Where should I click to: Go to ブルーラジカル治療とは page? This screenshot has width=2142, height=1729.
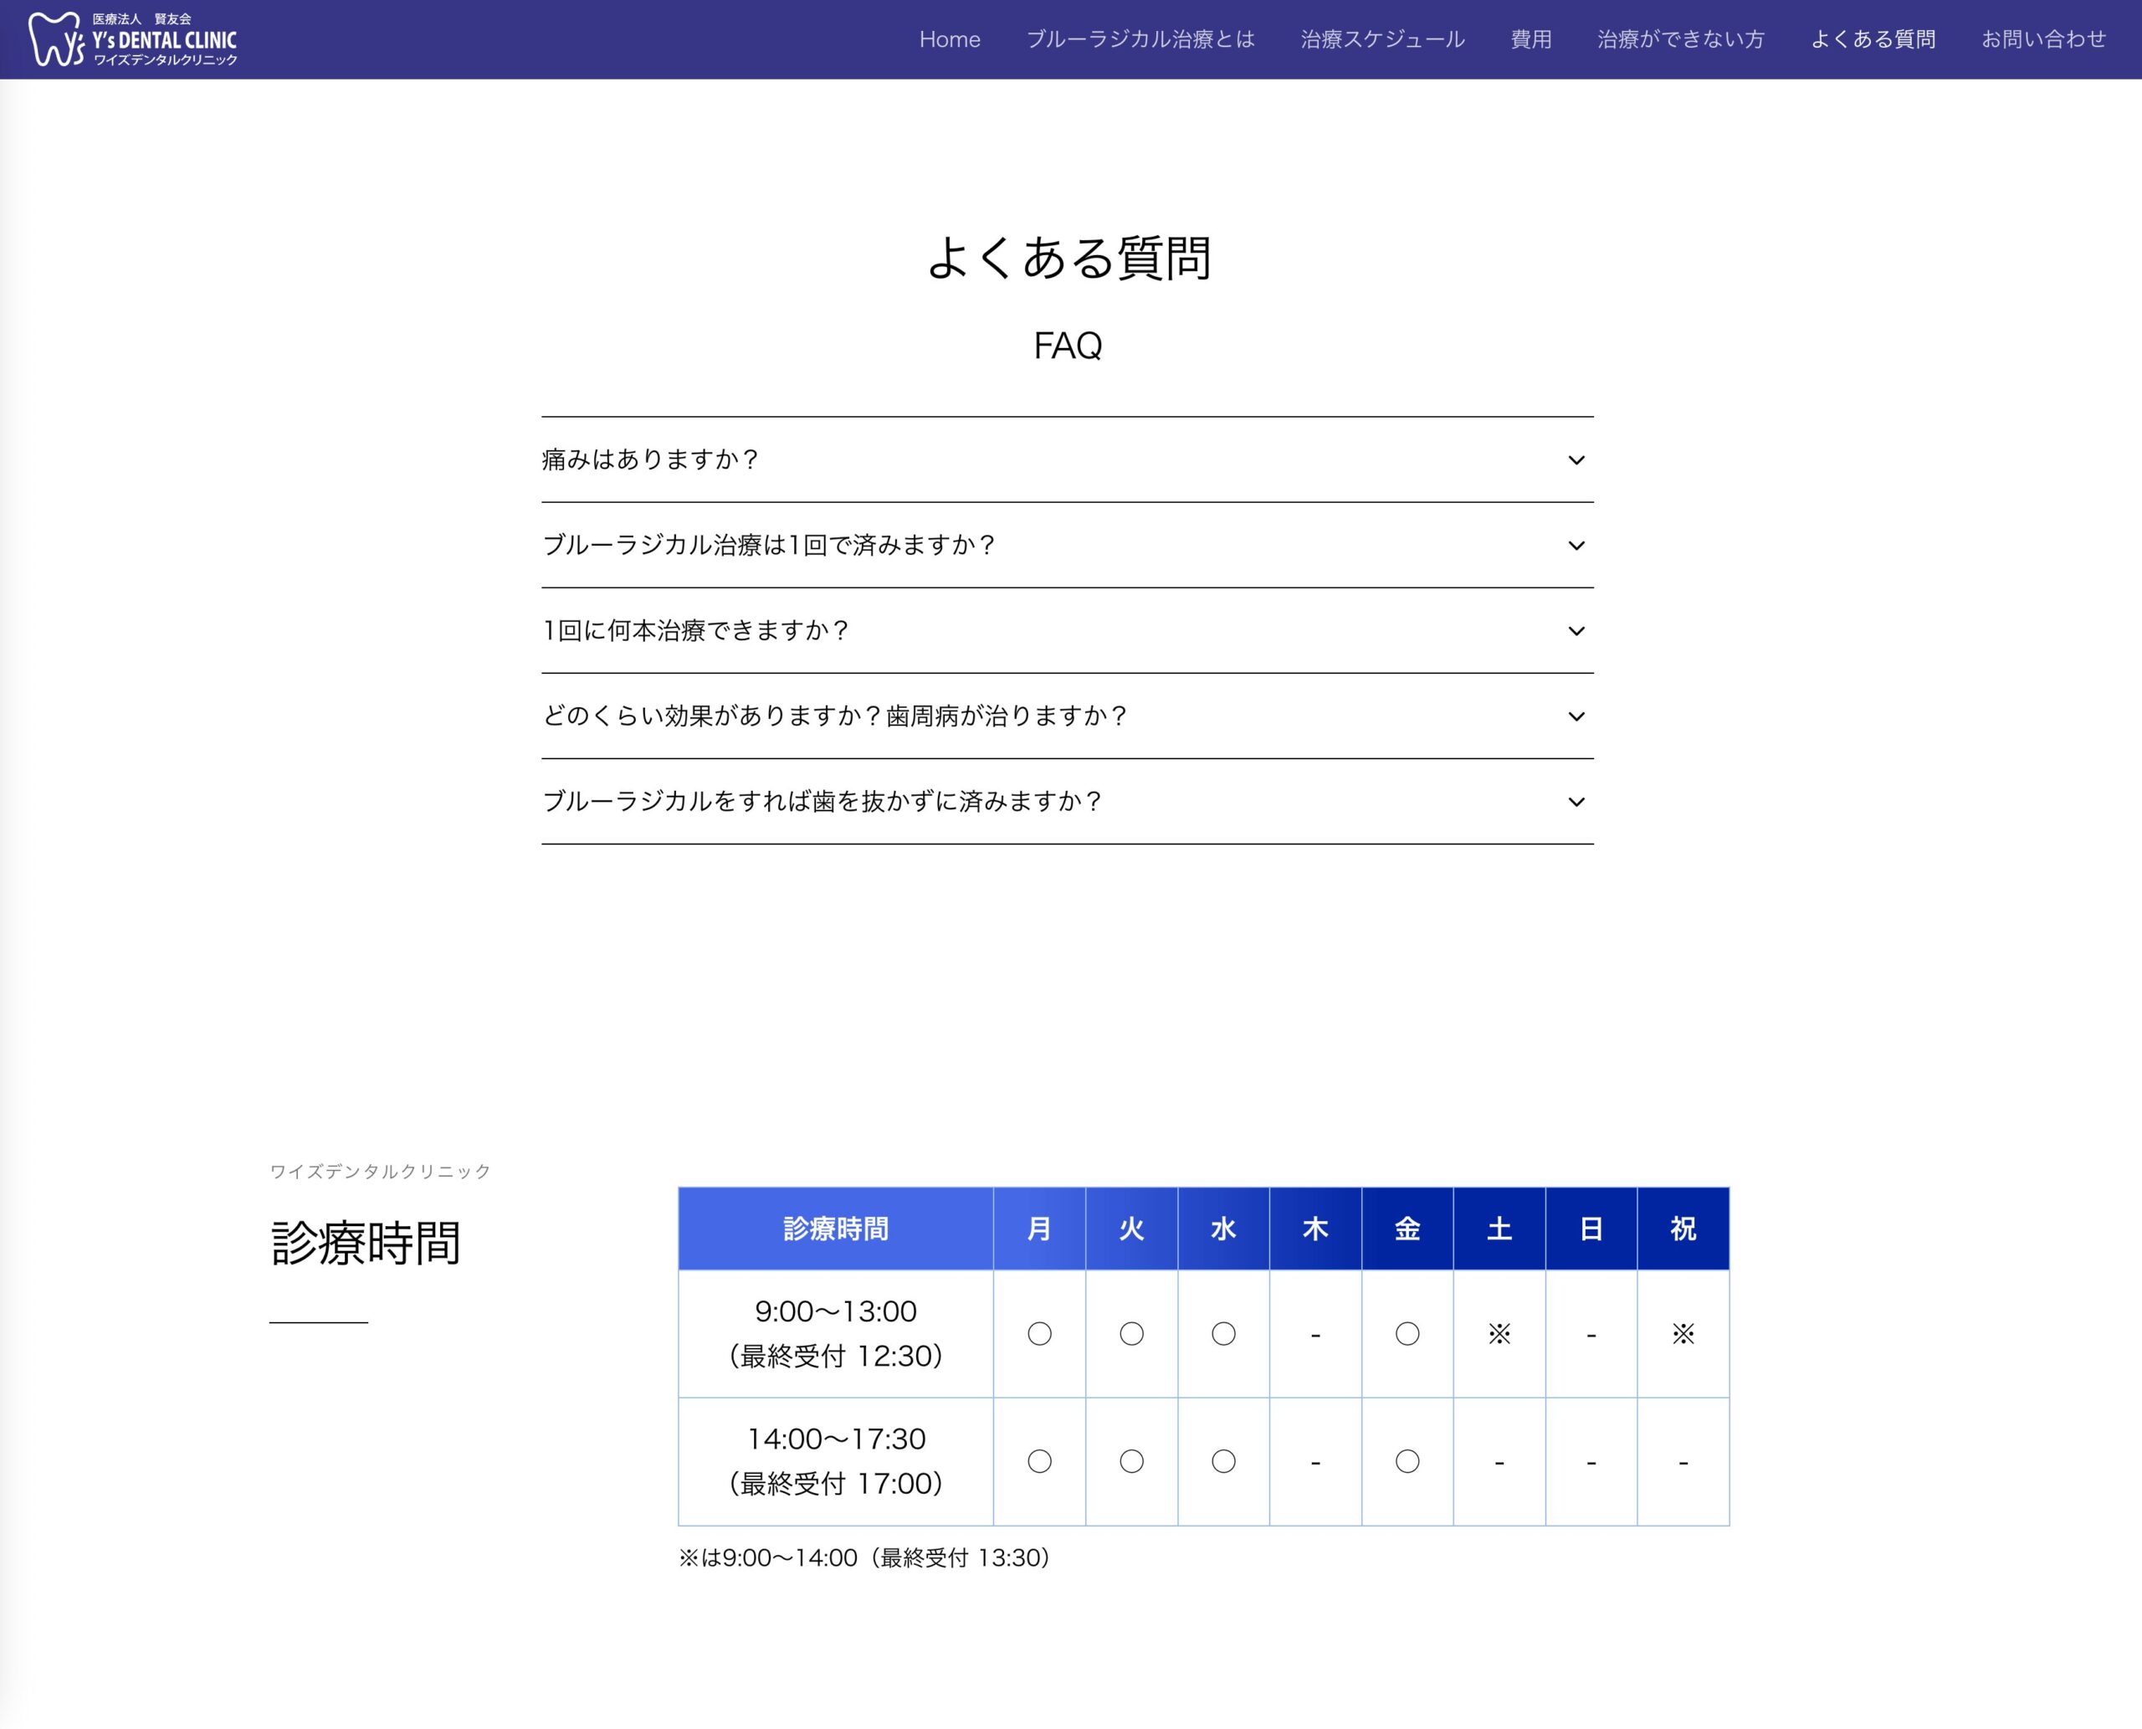tap(1140, 38)
